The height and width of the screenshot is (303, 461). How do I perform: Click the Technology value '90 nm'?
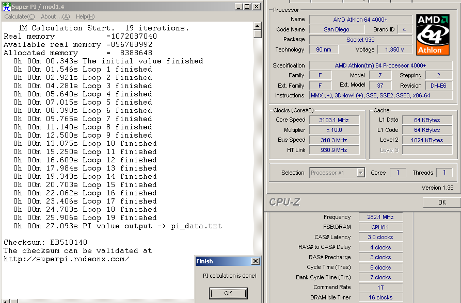324,49
